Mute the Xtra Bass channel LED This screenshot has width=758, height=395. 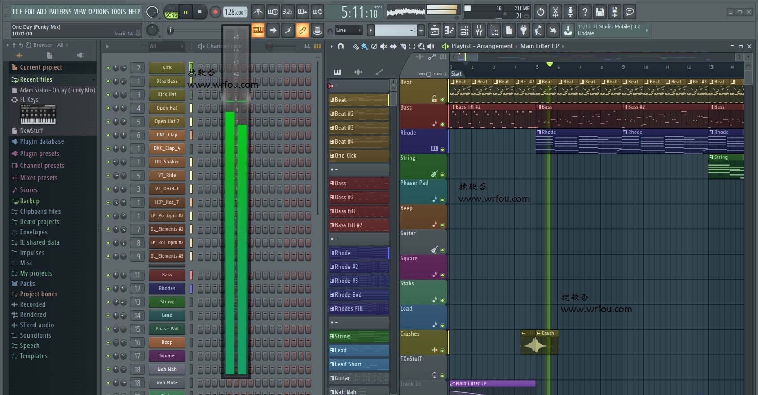[x=108, y=81]
